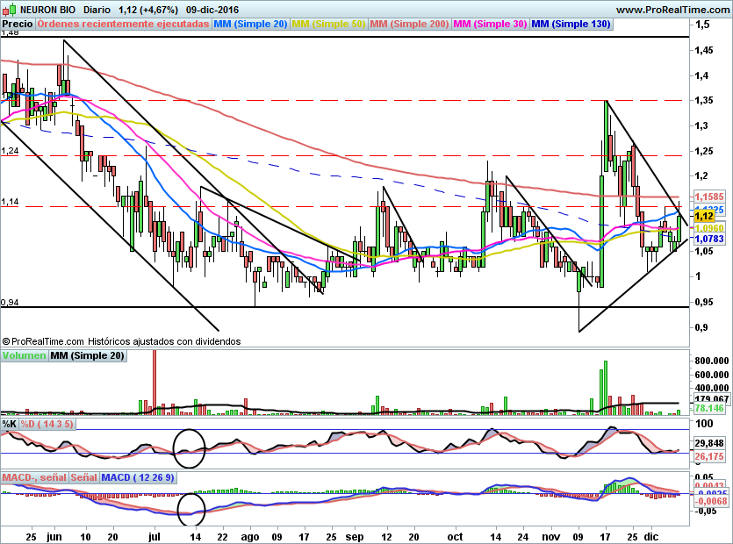Select the MM (Simple 20) blue label
Image resolution: width=733 pixels, height=544 pixels.
click(250, 24)
